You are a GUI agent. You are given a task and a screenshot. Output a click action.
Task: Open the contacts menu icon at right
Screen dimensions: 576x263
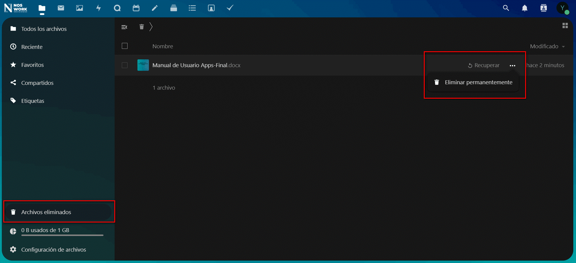click(544, 8)
